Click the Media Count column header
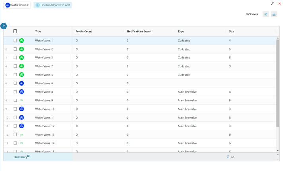Screen dimensions: 283x171 [x=83, y=31]
